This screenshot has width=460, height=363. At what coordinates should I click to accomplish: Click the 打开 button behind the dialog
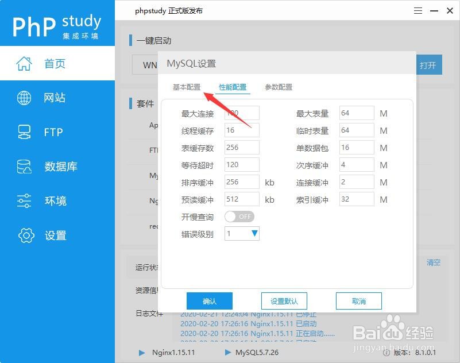tap(429, 64)
